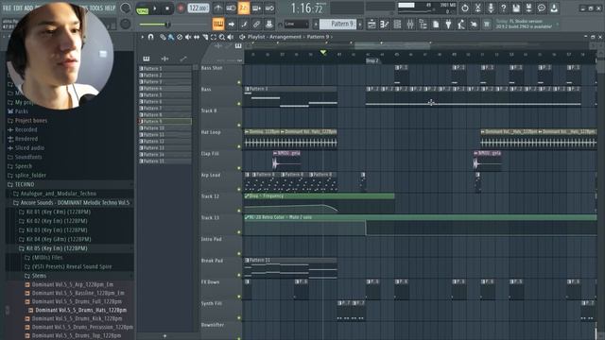The height and width of the screenshot is (340, 605).
Task: Select the playlist Paint brush tool
Action: (x=171, y=37)
